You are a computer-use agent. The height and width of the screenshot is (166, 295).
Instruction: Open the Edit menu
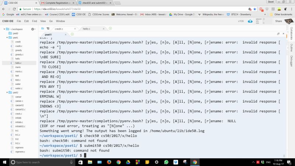[x=27, y=21]
